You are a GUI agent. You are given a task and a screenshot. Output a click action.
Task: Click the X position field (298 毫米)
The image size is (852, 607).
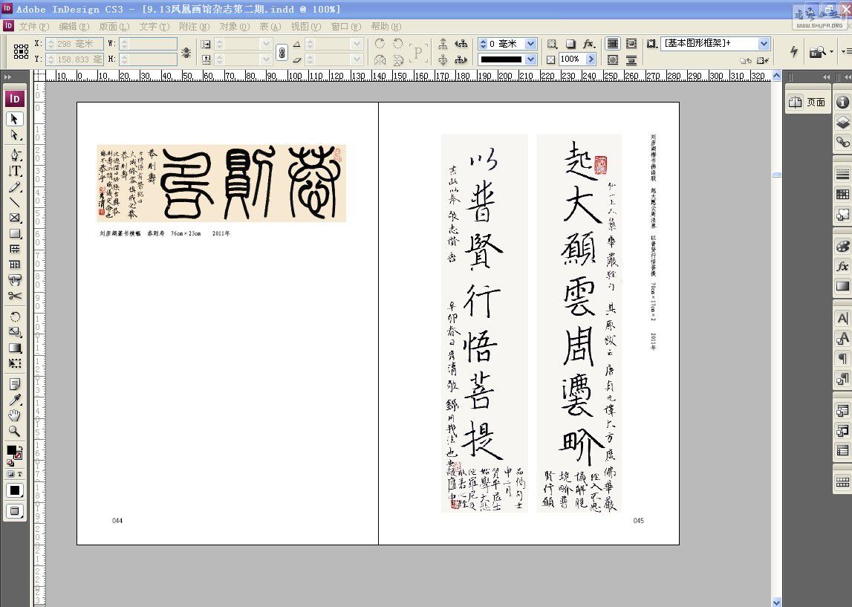coord(75,44)
